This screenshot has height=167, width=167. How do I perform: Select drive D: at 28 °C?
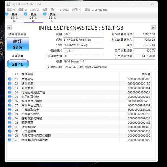tap(33, 17)
